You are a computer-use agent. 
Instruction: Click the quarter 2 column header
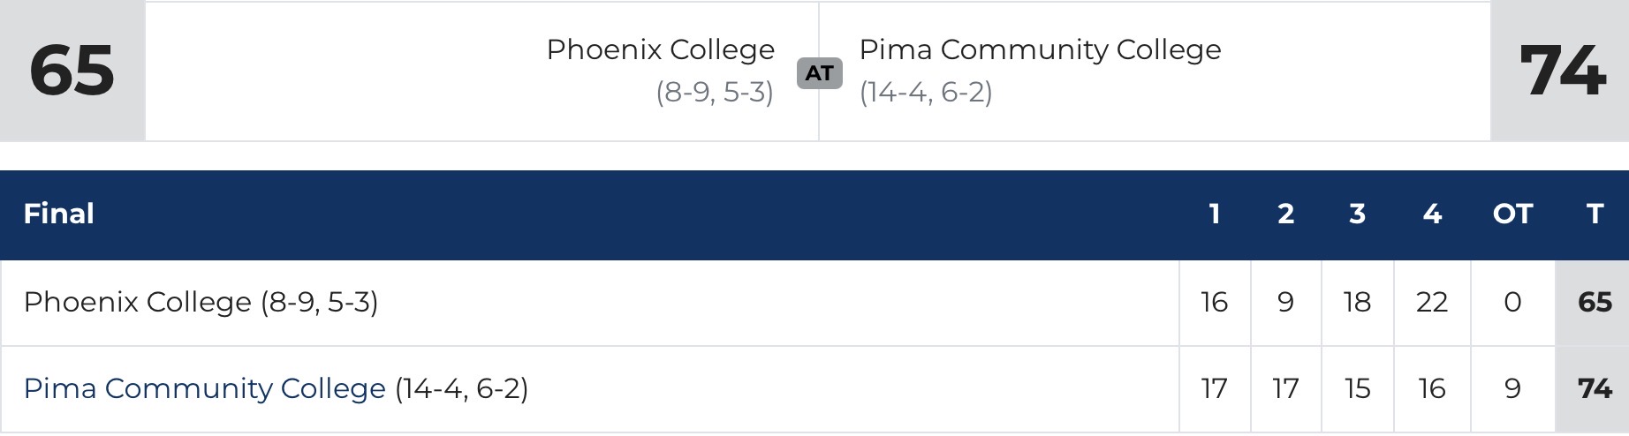tap(1286, 214)
